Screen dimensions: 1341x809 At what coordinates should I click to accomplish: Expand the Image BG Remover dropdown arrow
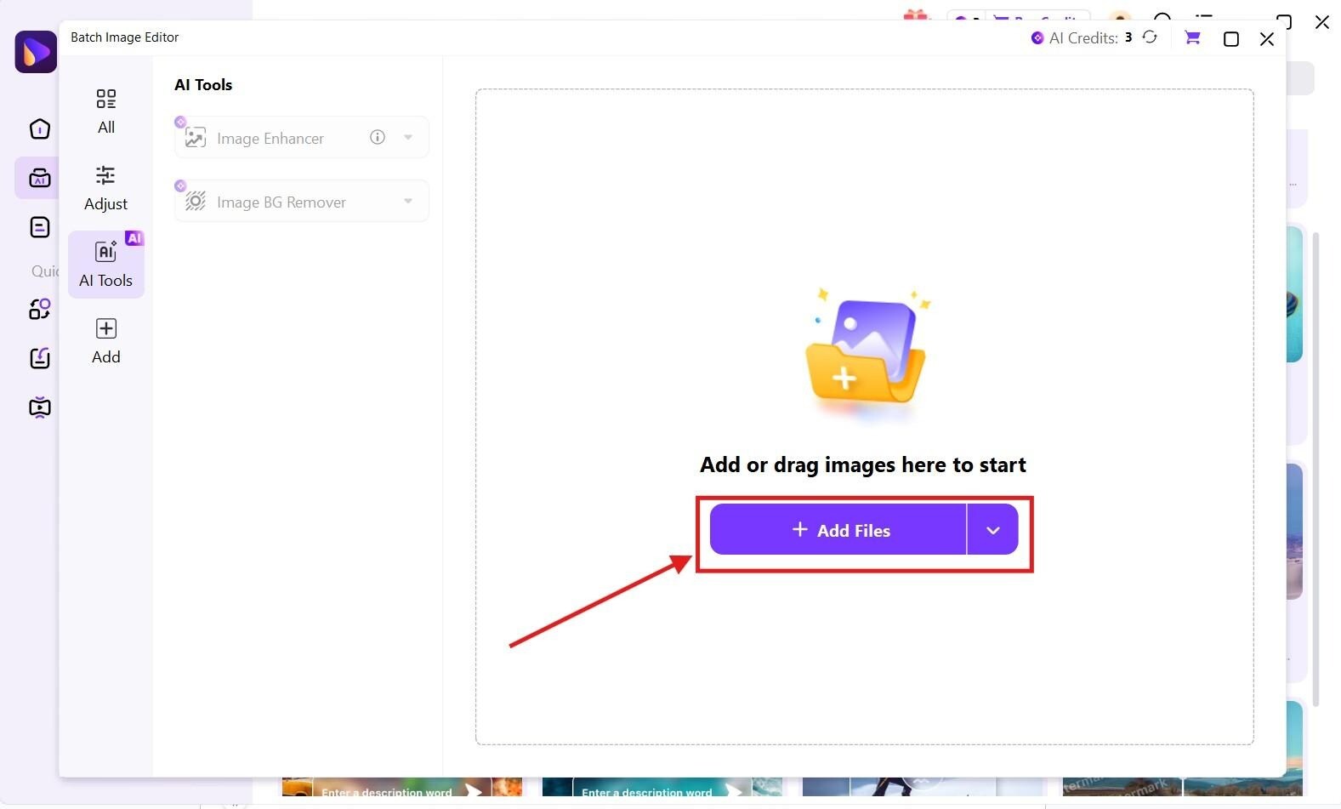[x=408, y=201]
